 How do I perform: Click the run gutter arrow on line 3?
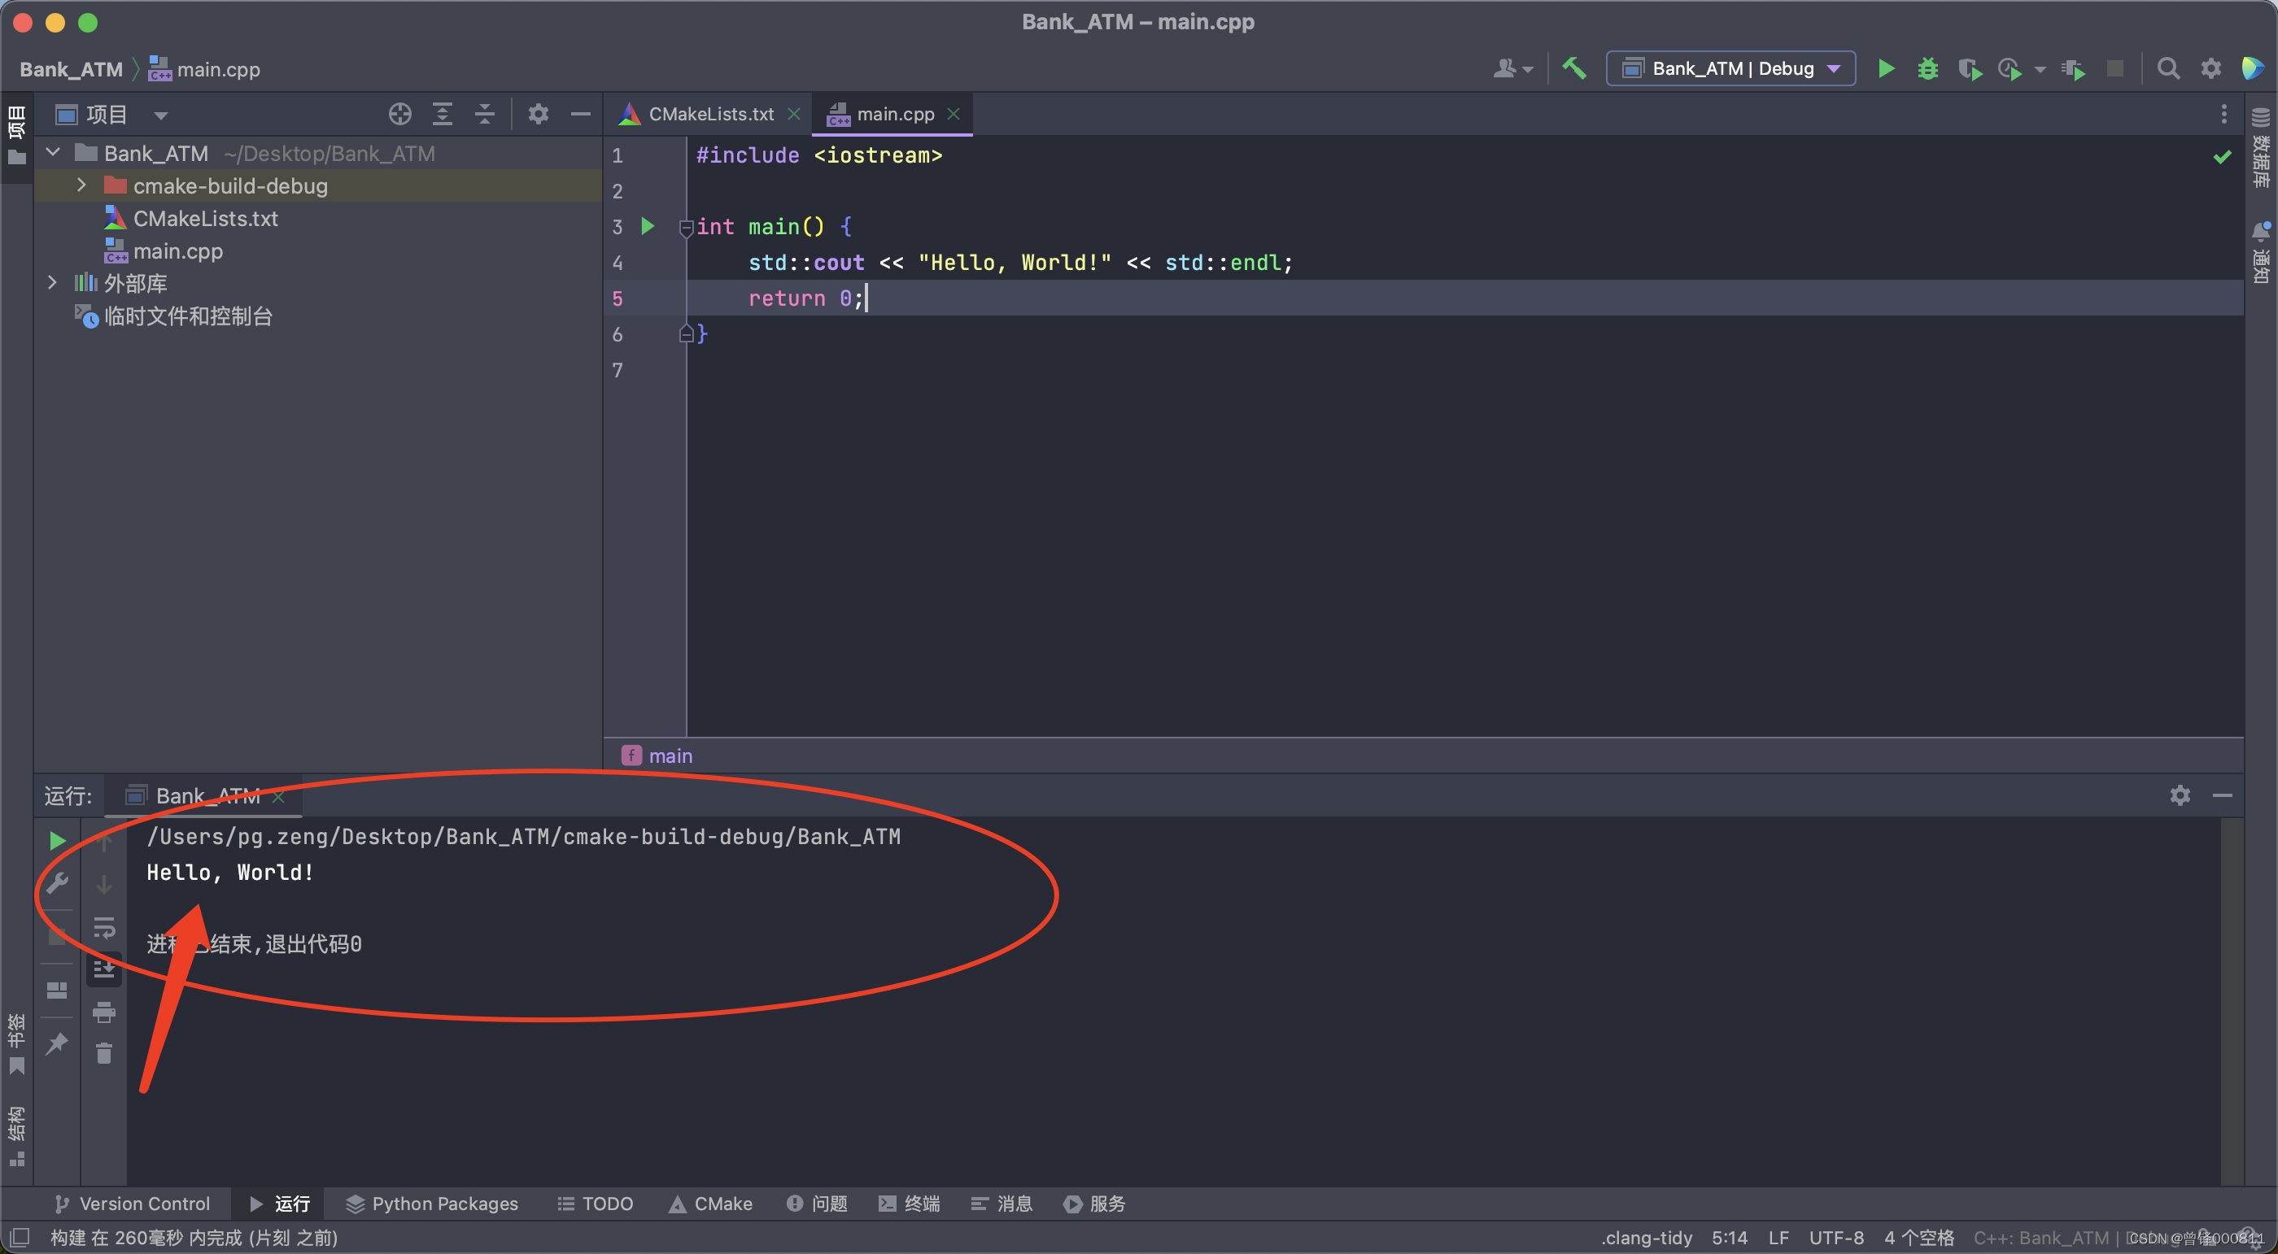coord(648,227)
